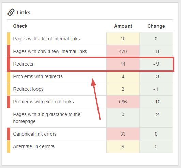Open the Alternate link errors check

click(x=34, y=146)
